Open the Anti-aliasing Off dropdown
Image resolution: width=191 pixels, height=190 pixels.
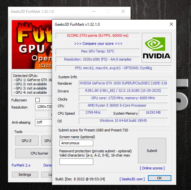click(44, 122)
